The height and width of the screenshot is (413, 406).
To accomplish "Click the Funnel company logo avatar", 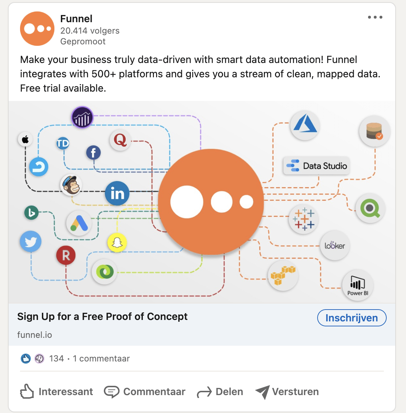I will point(37,29).
